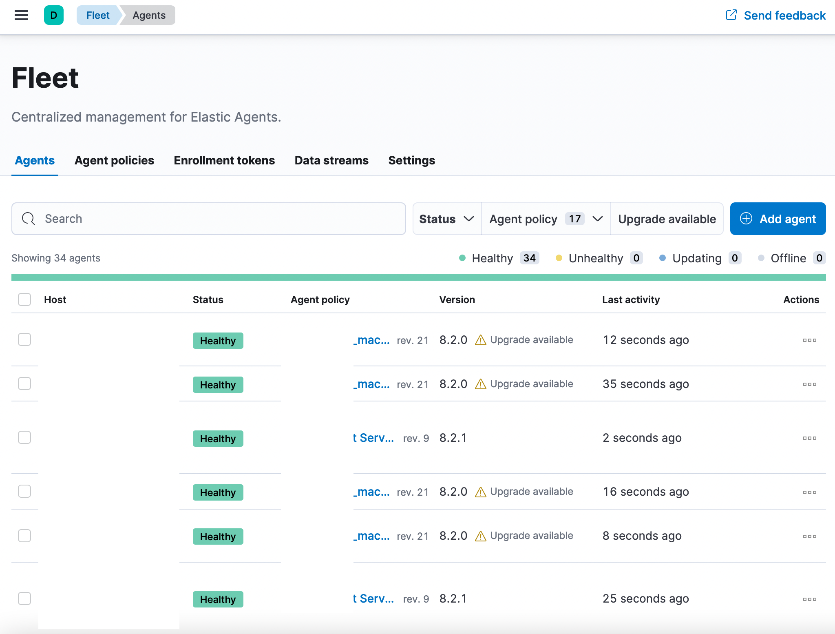Click the green healthy agents status bar
The image size is (835, 634).
(x=419, y=277)
